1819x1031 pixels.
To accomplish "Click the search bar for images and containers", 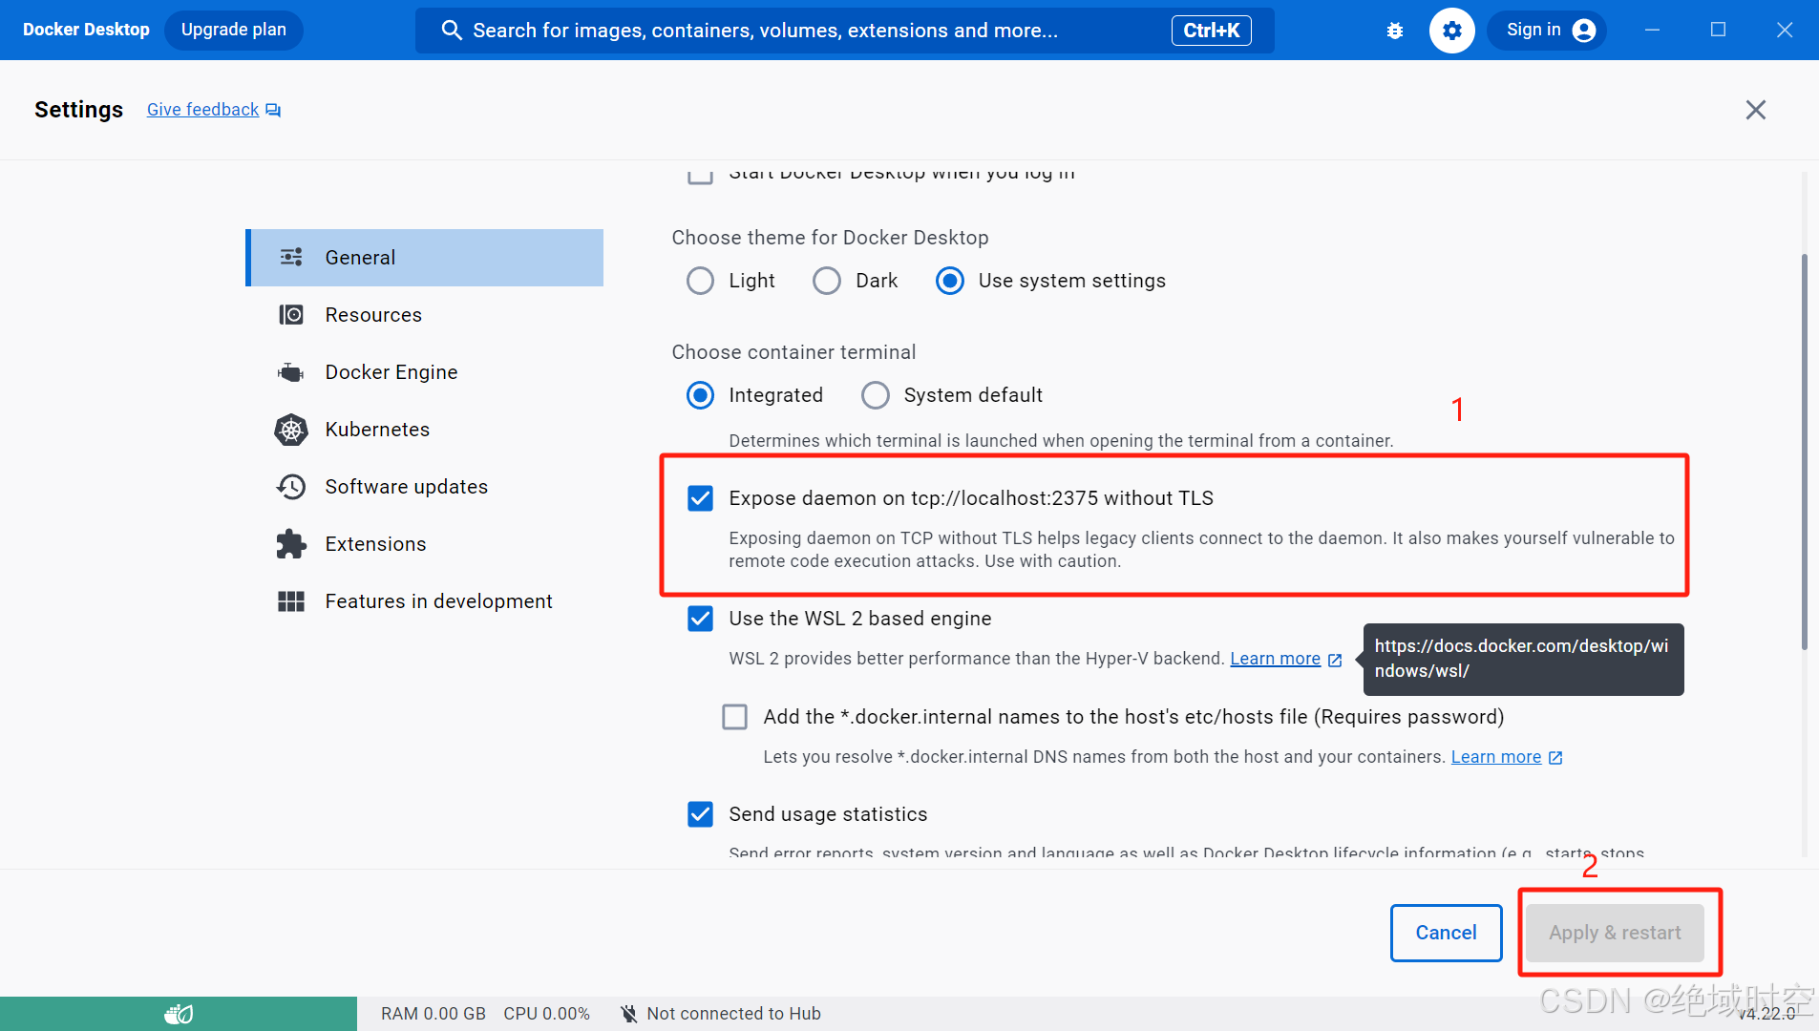I will click(x=764, y=31).
